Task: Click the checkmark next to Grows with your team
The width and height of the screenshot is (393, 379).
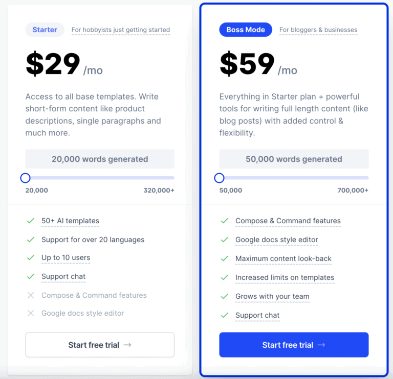Action: pyautogui.click(x=224, y=296)
